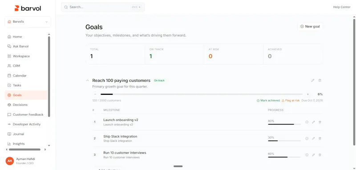Click the Due Oct 7, 2026 date
Viewport: 356px width, 170px height.
coord(312,100)
